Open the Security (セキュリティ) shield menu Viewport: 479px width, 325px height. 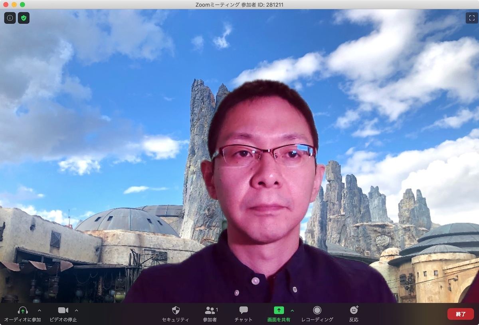point(175,313)
